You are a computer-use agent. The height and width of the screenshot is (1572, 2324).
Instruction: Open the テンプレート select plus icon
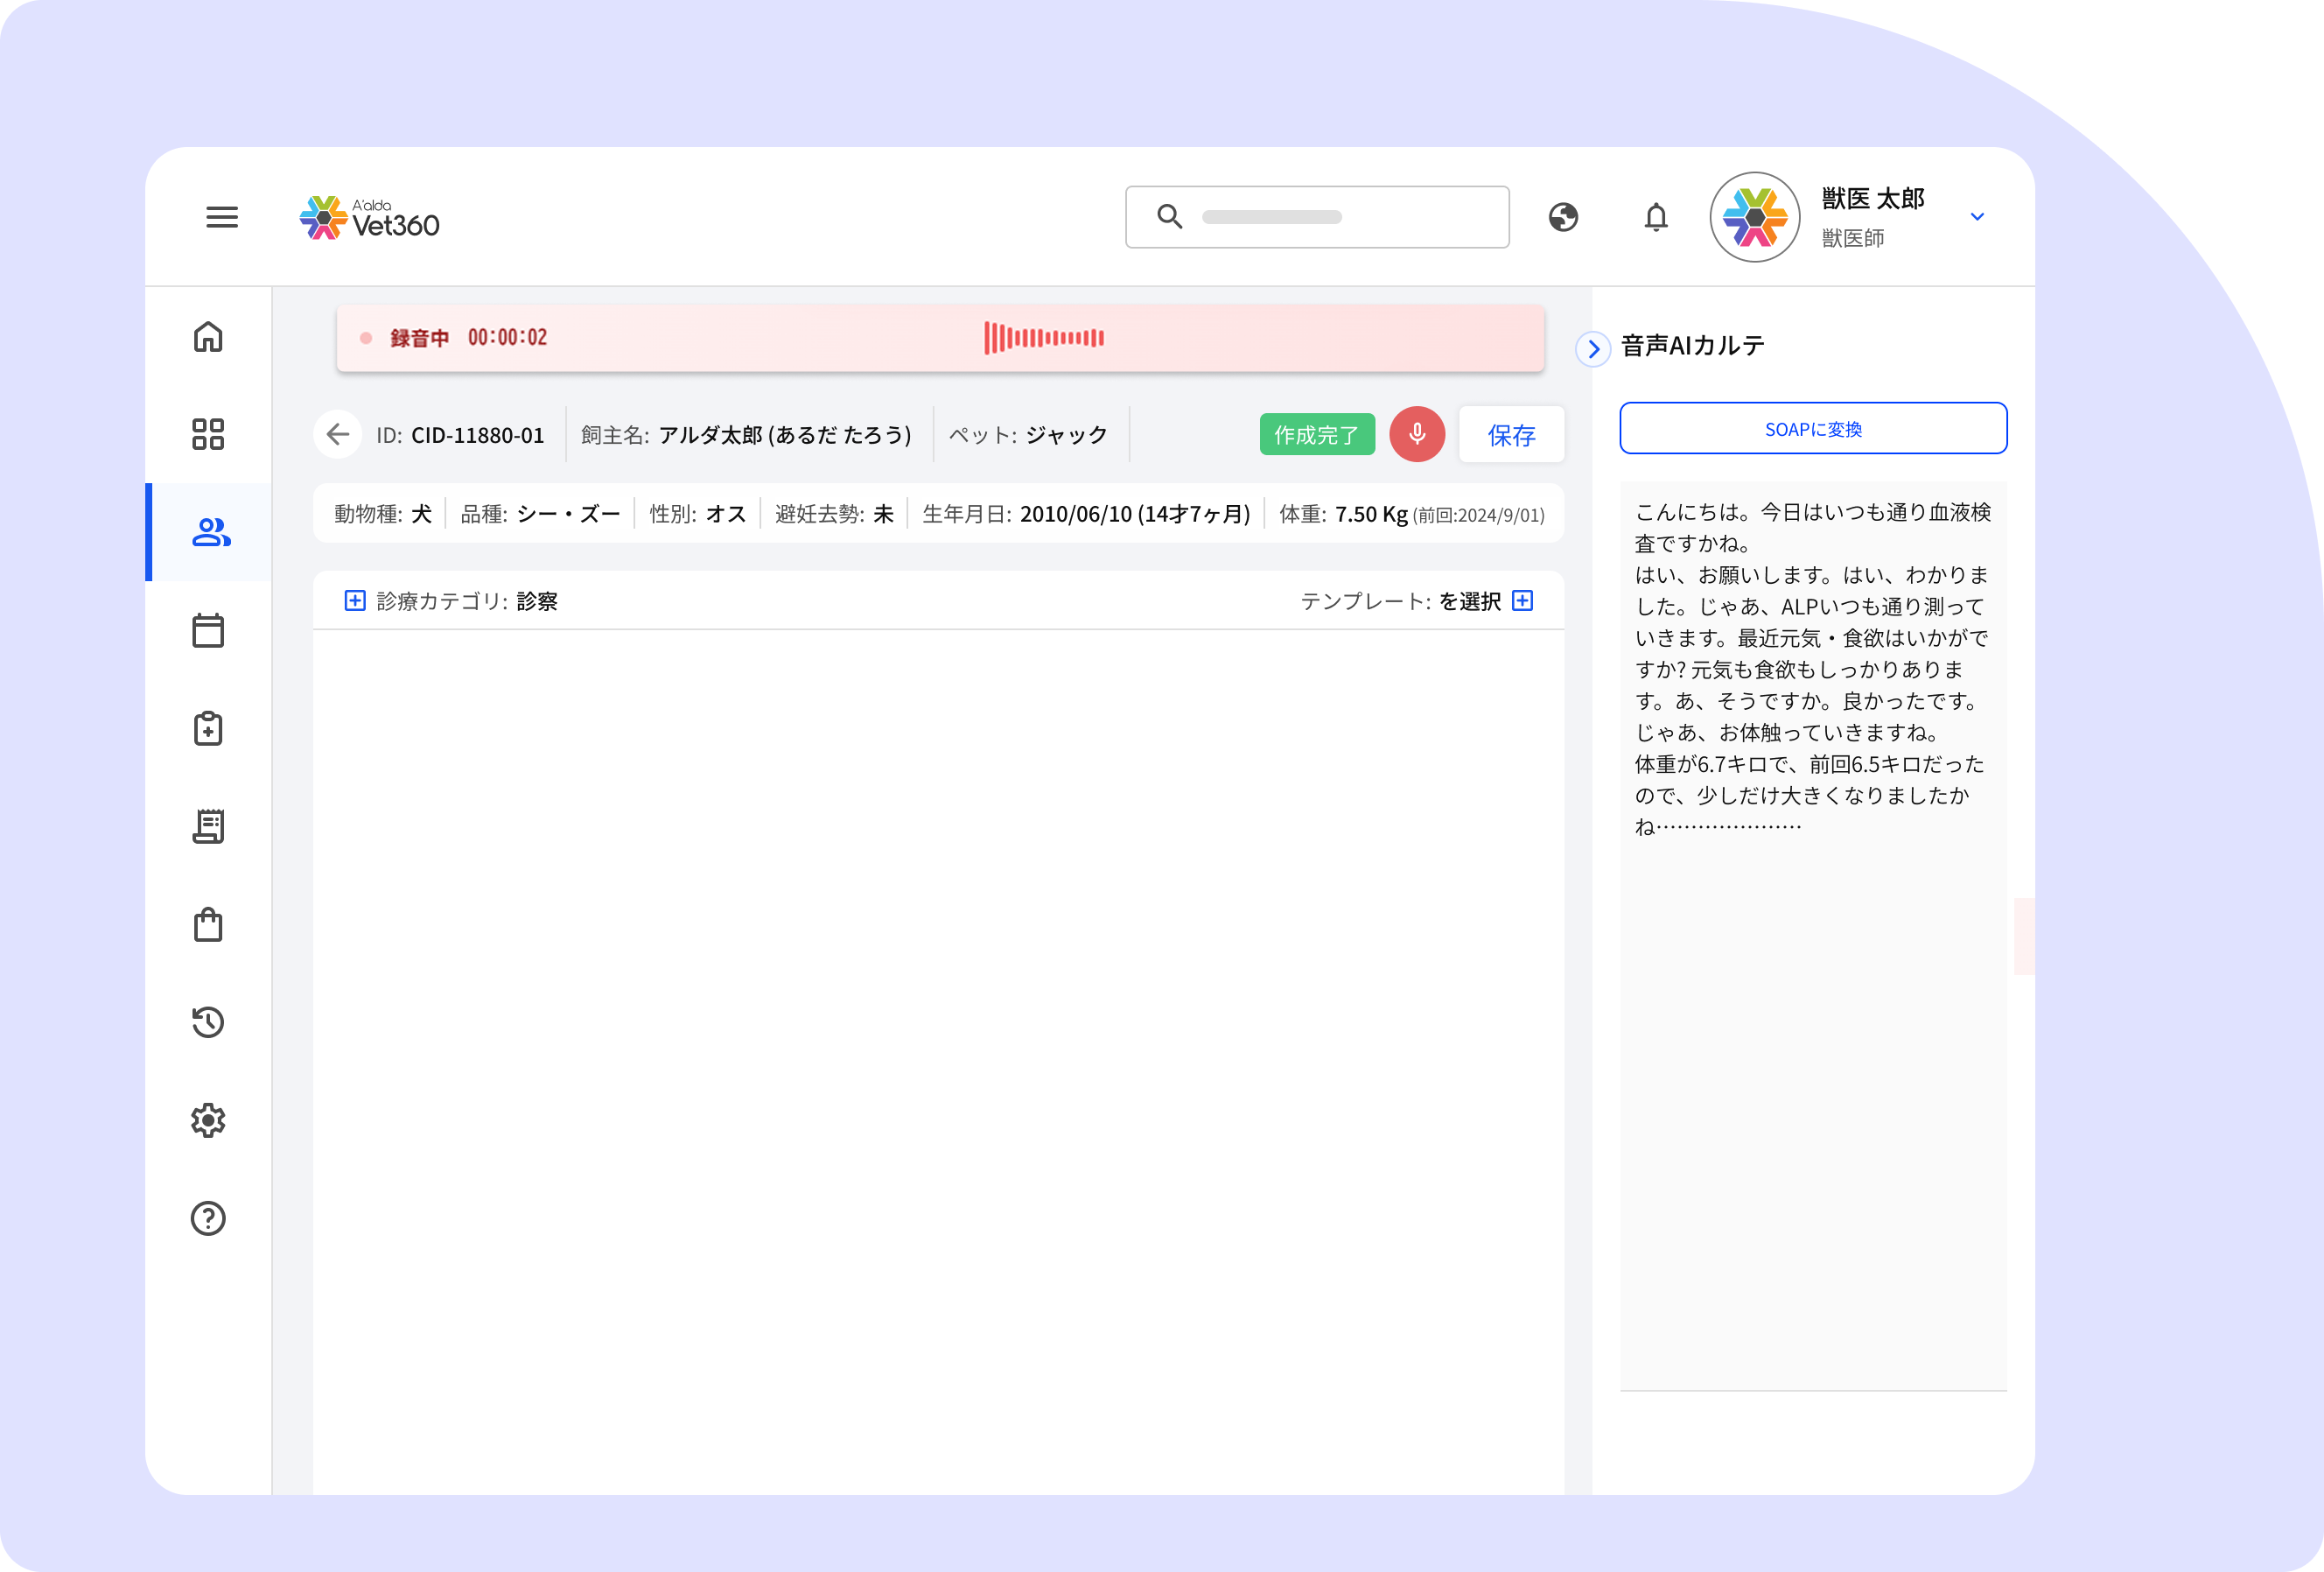point(1523,600)
